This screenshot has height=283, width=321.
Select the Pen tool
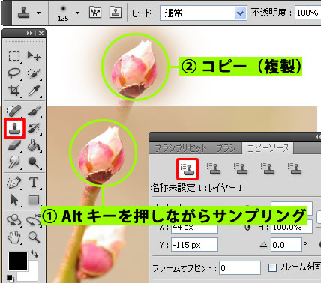click(14, 183)
